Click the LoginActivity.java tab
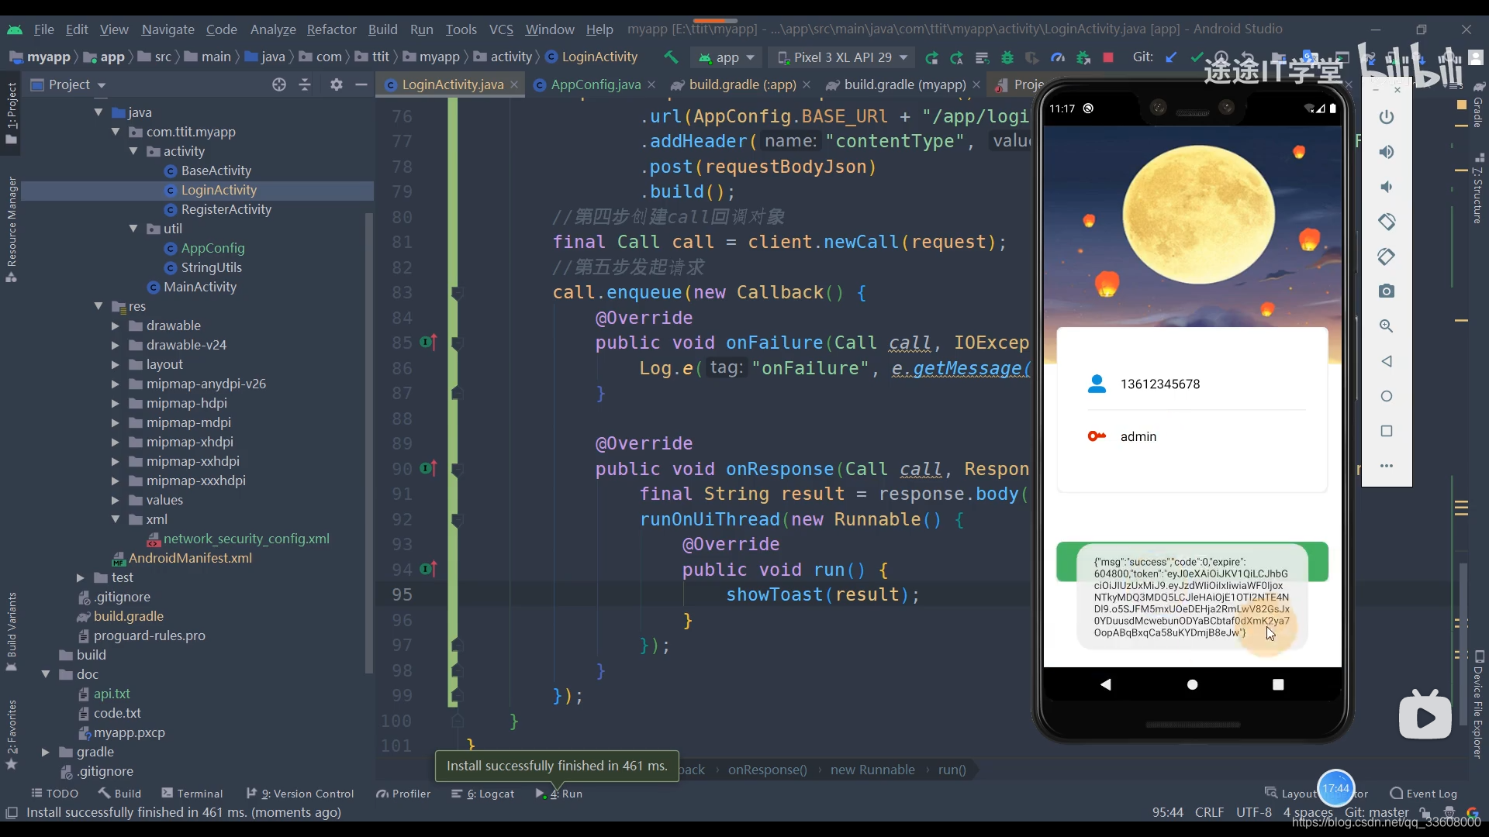 pos(453,84)
